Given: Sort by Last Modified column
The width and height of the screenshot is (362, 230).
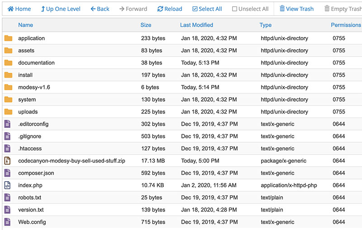Looking at the screenshot, I should [x=196, y=25].
